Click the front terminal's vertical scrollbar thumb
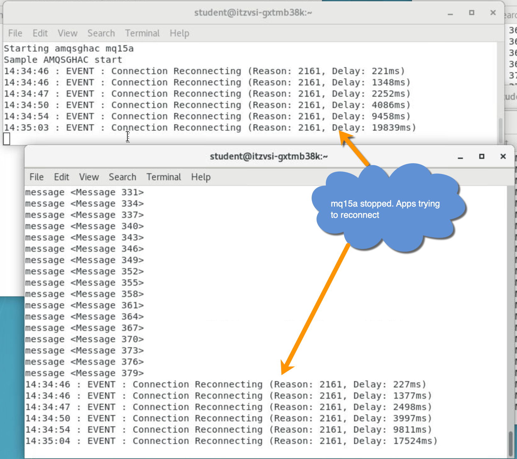The width and height of the screenshot is (517, 459). [510, 444]
